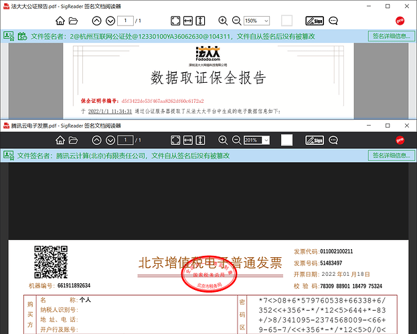The image size is (417, 334).
Task: Maximize the 法大大公证报告.pdf window
Action: [x=388, y=6]
